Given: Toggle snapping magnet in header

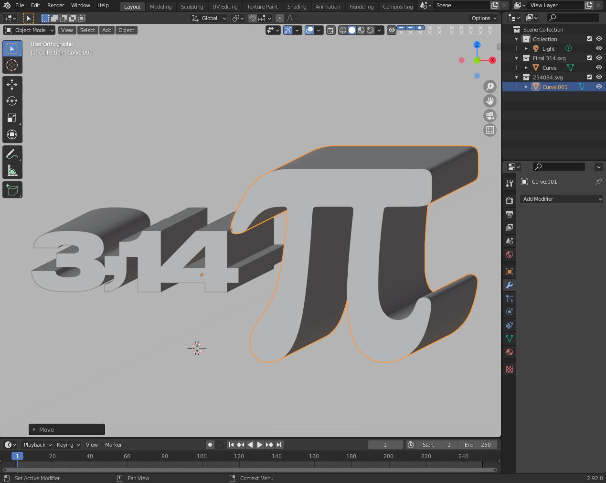Looking at the screenshot, I should pyautogui.click(x=253, y=18).
